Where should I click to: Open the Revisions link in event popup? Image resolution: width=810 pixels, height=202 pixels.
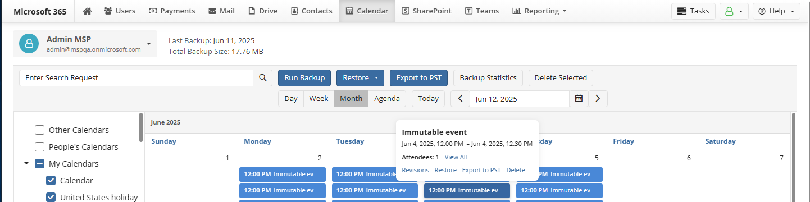coord(415,170)
